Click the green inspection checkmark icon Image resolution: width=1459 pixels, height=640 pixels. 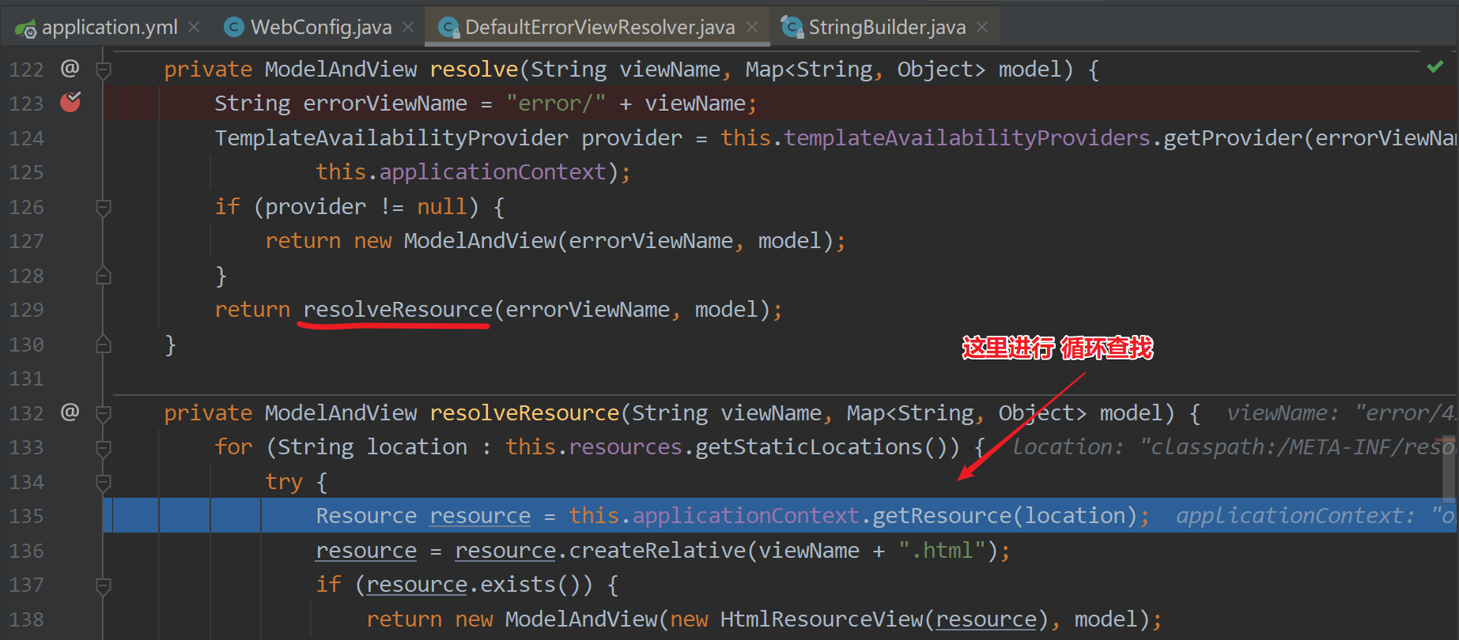[x=1435, y=67]
